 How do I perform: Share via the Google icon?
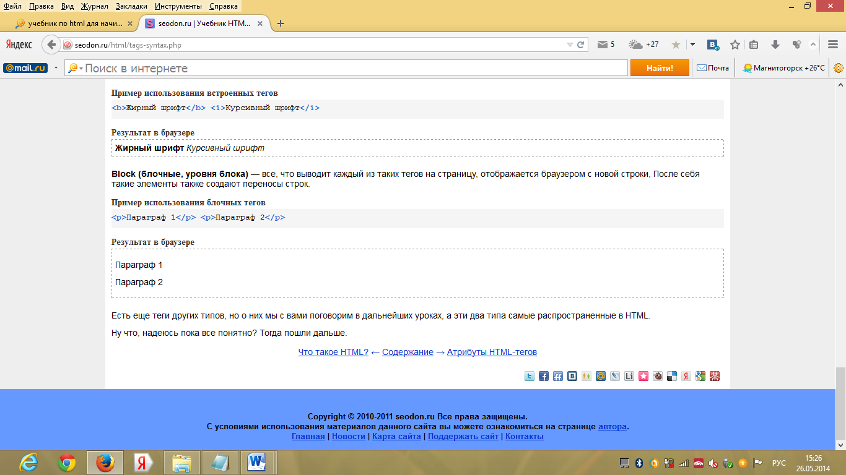click(x=700, y=376)
